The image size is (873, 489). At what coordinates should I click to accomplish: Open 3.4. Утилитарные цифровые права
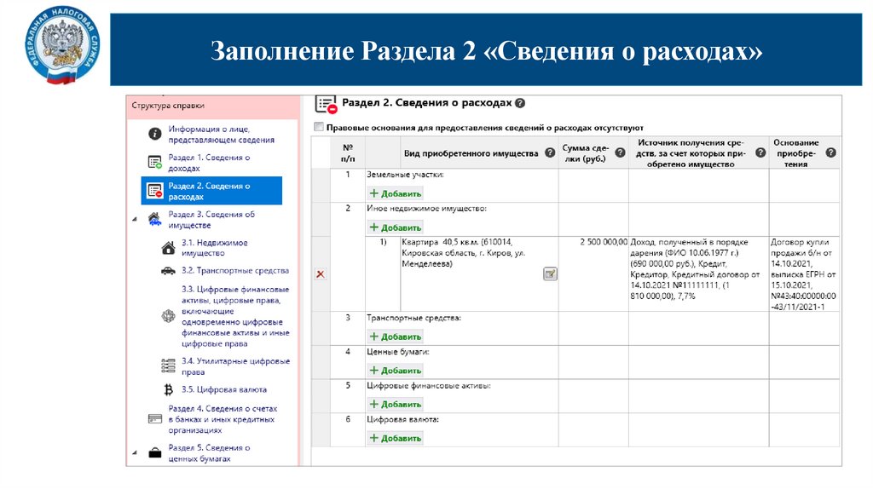coord(235,366)
